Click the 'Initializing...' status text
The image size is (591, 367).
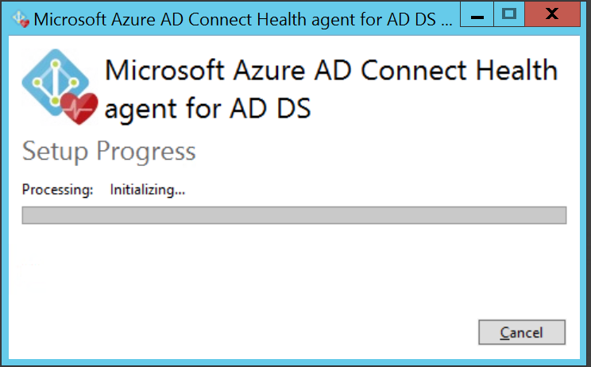147,190
